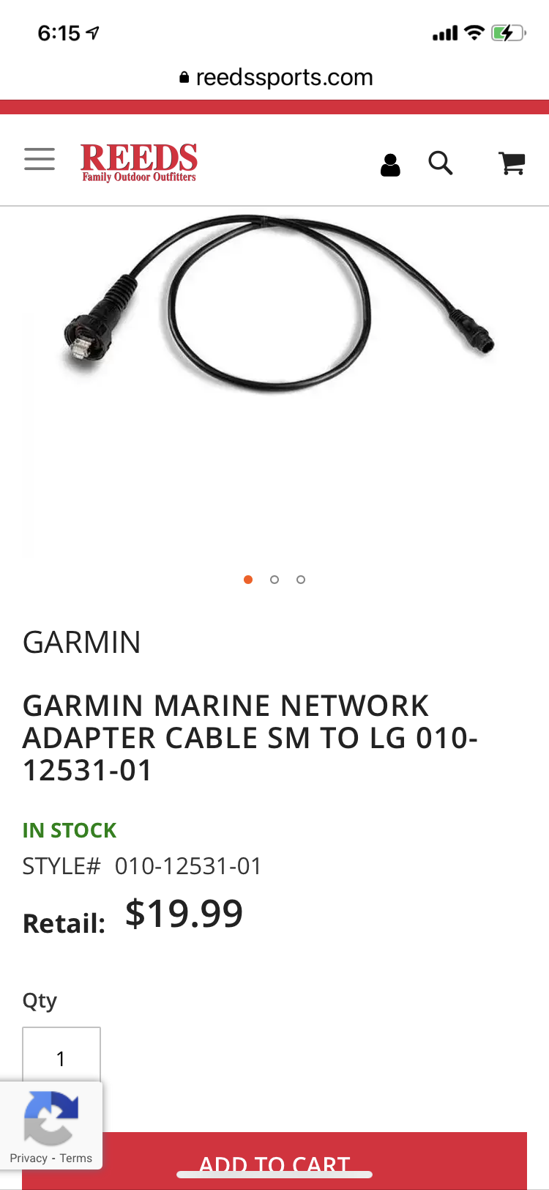The height and width of the screenshot is (1190, 549).
Task: Click the Reeds Family Outdoor Outfitters logo
Action: click(x=139, y=162)
